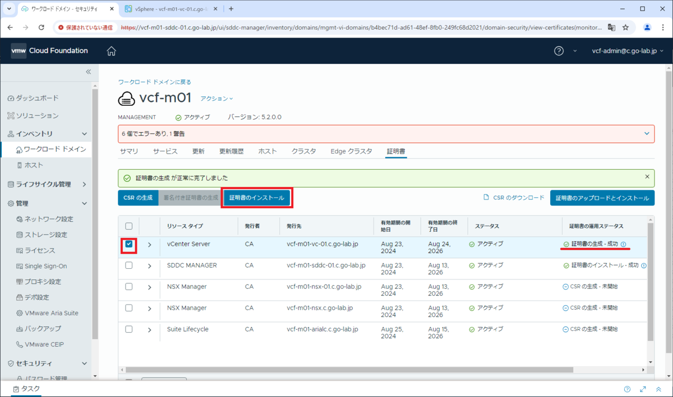Expand the ライフサイクル管理 sidebar section
673x397 pixels.
pos(85,184)
